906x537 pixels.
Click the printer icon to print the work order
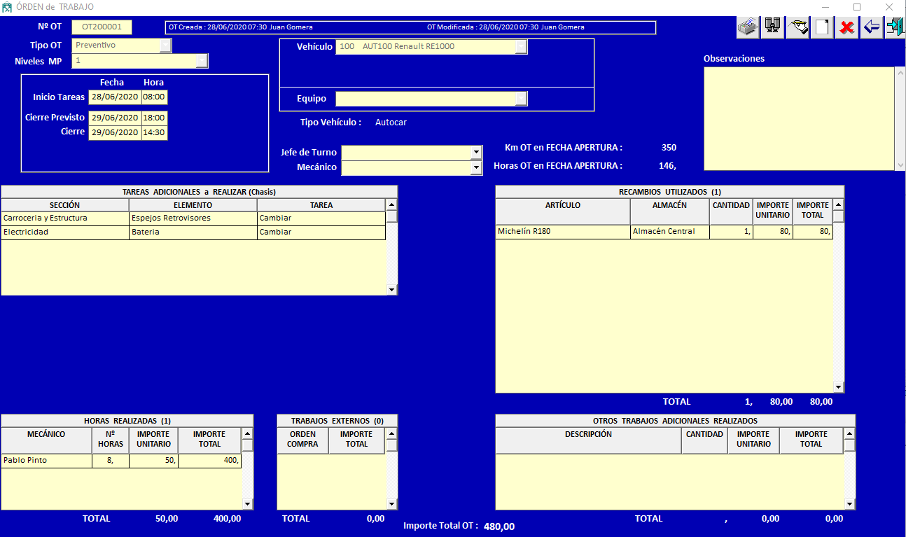click(748, 27)
